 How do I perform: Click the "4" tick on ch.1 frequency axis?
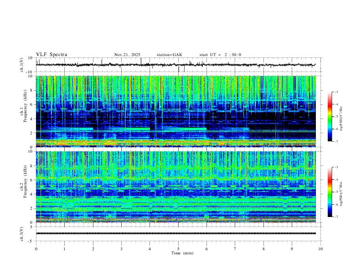click(31, 119)
